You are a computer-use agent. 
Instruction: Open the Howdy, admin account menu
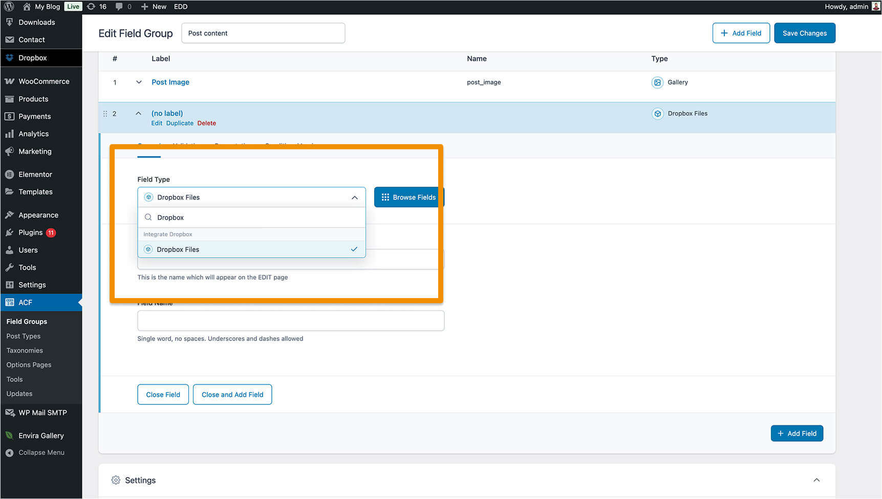(852, 7)
